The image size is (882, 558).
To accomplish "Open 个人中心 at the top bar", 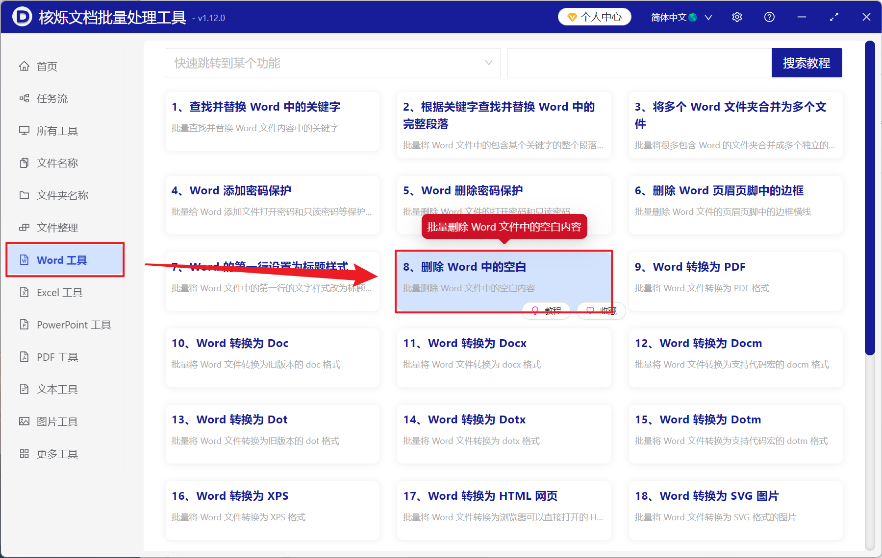I will click(x=594, y=17).
